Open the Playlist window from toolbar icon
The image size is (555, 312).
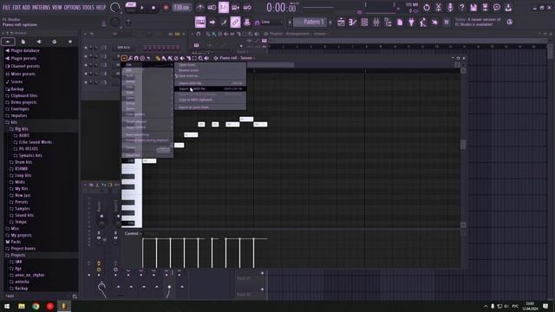[341, 23]
